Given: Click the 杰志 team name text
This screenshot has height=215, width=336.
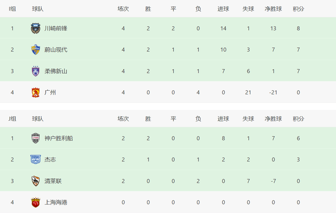Looking at the screenshot, I should coord(50,159).
